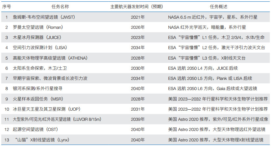Click launch year 2028年 in MSR row
This screenshot has width=272, height=146.
pos(138,99)
